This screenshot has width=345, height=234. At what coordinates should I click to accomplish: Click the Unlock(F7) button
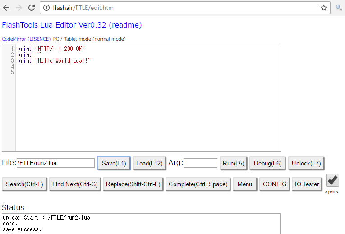[x=306, y=163]
